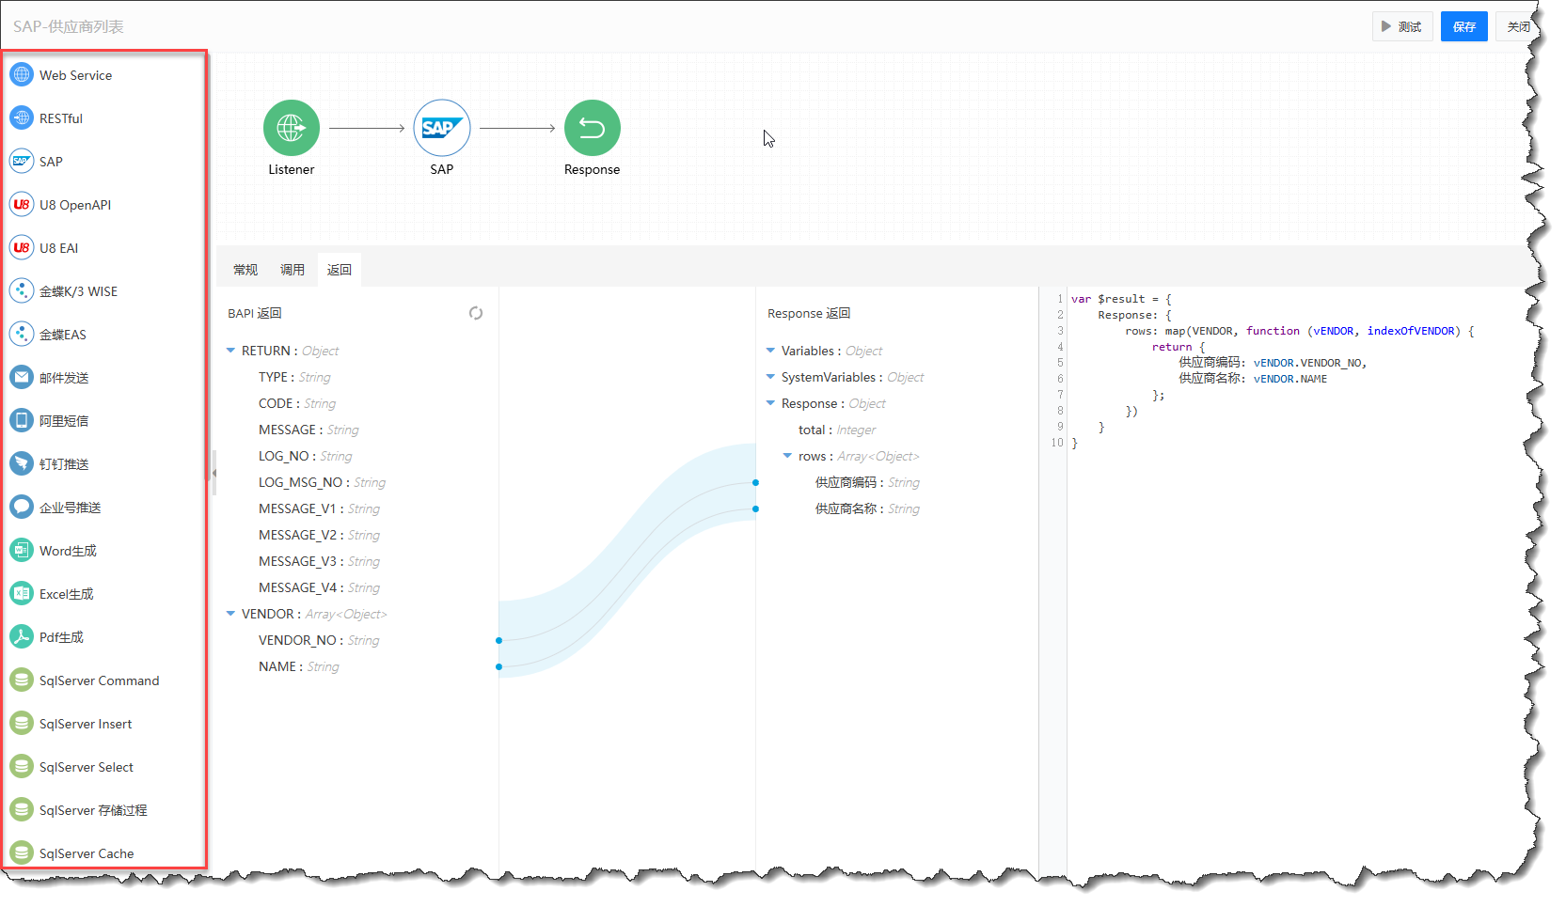
Task: Click the Listener node on canvas
Action: tap(292, 129)
